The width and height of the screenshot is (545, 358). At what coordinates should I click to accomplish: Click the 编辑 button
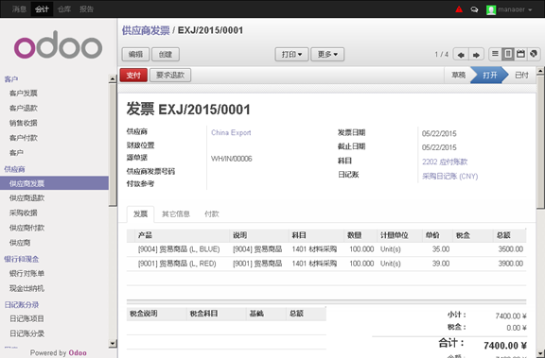[x=135, y=55]
